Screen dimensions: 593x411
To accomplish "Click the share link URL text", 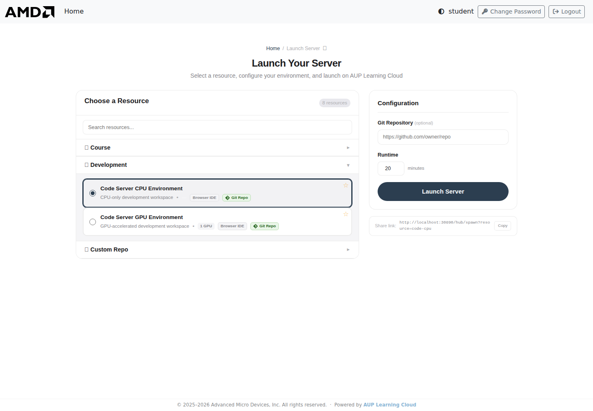I will pyautogui.click(x=445, y=225).
